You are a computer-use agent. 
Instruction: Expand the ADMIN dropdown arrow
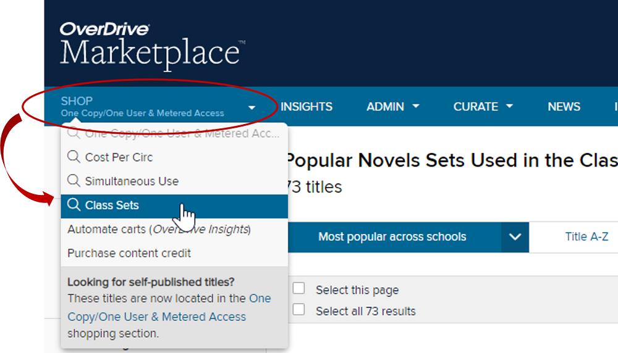point(416,106)
